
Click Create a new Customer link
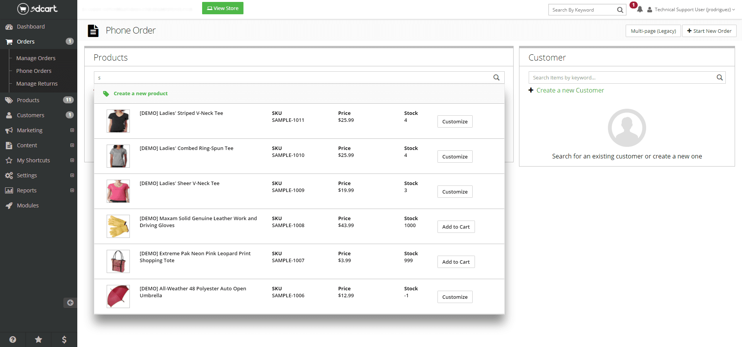(x=570, y=90)
